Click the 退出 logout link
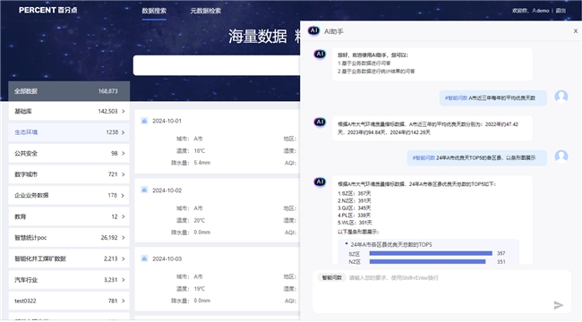Screen dimensions: 582x322 (561, 11)
